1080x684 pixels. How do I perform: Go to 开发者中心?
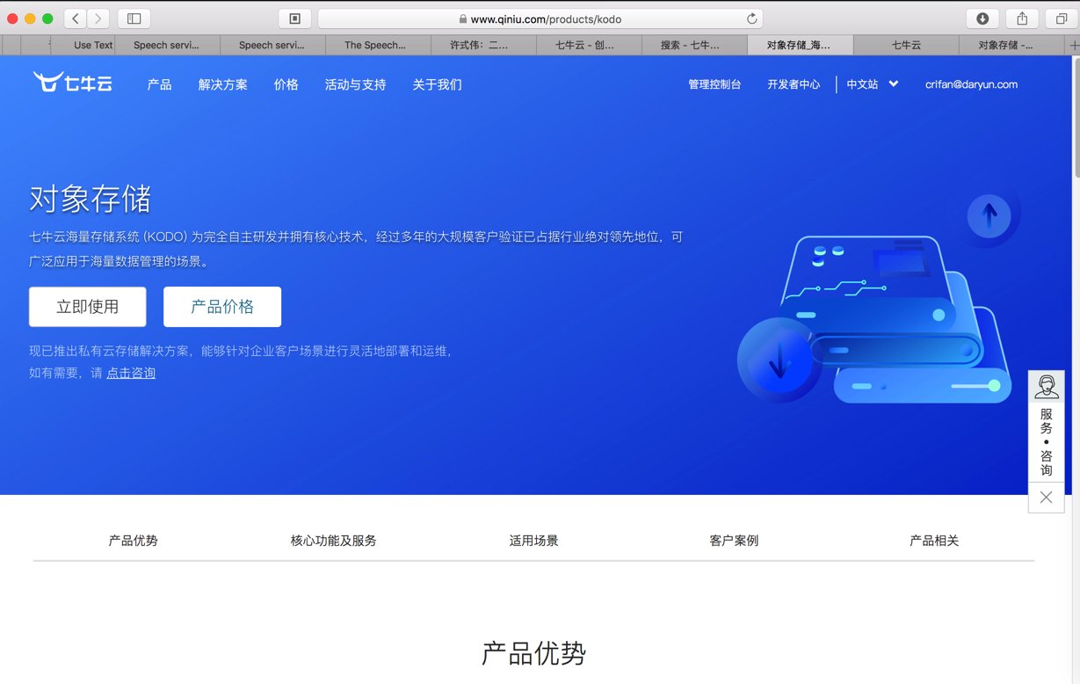point(794,84)
